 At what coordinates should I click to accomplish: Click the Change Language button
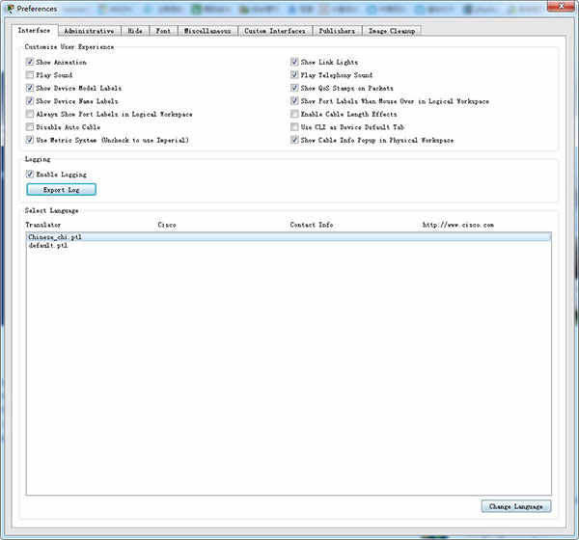click(516, 506)
